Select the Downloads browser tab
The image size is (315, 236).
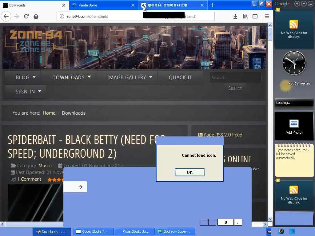tap(34, 5)
